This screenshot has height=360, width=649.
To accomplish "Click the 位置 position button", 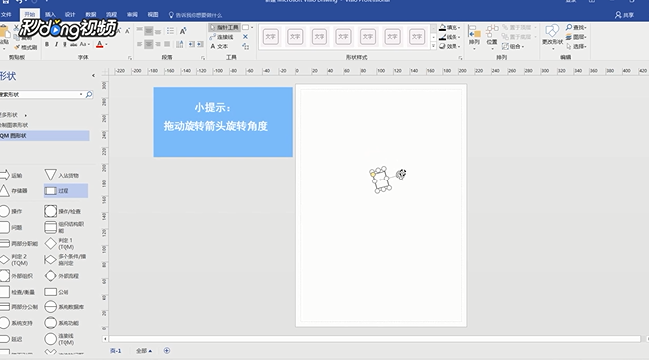I will click(492, 37).
